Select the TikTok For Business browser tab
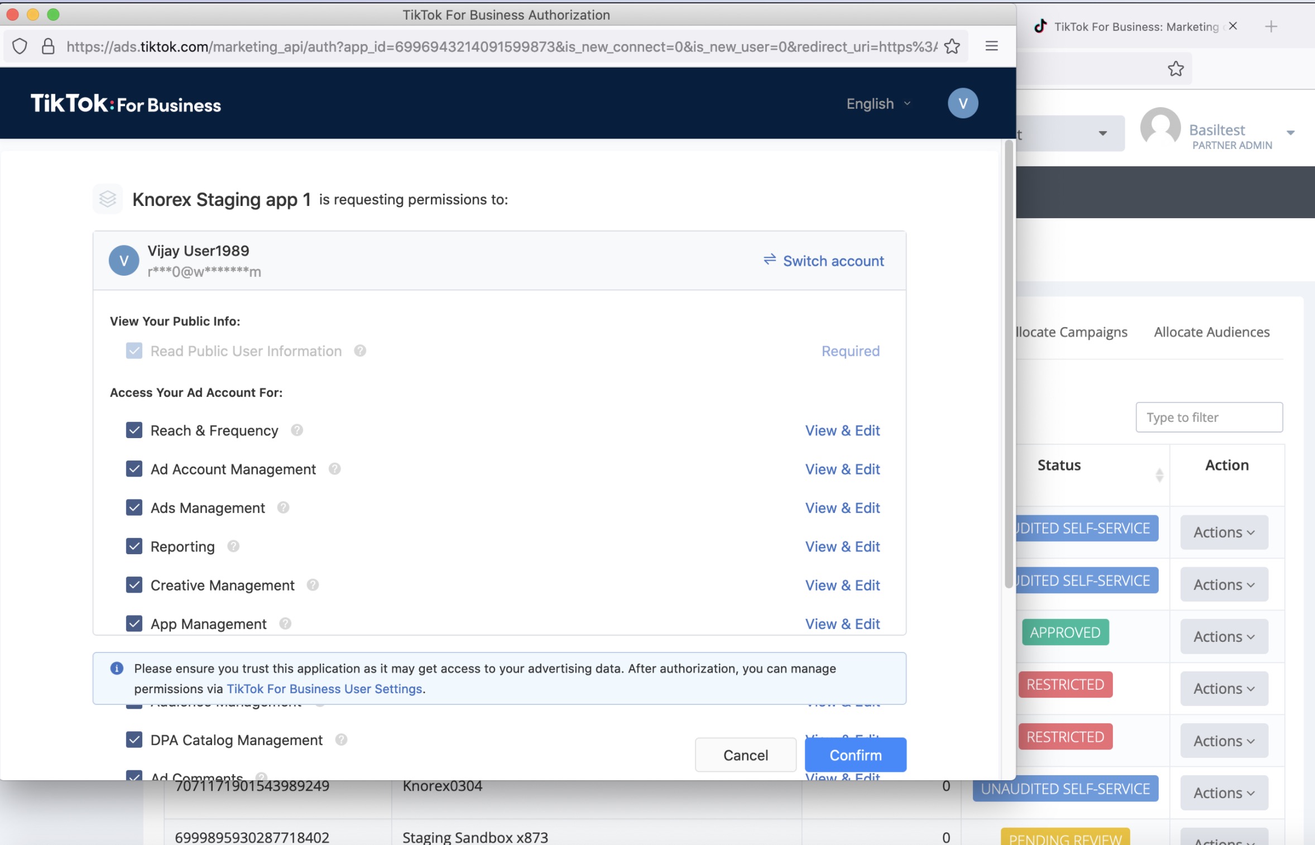The image size is (1315, 845). tap(1135, 27)
